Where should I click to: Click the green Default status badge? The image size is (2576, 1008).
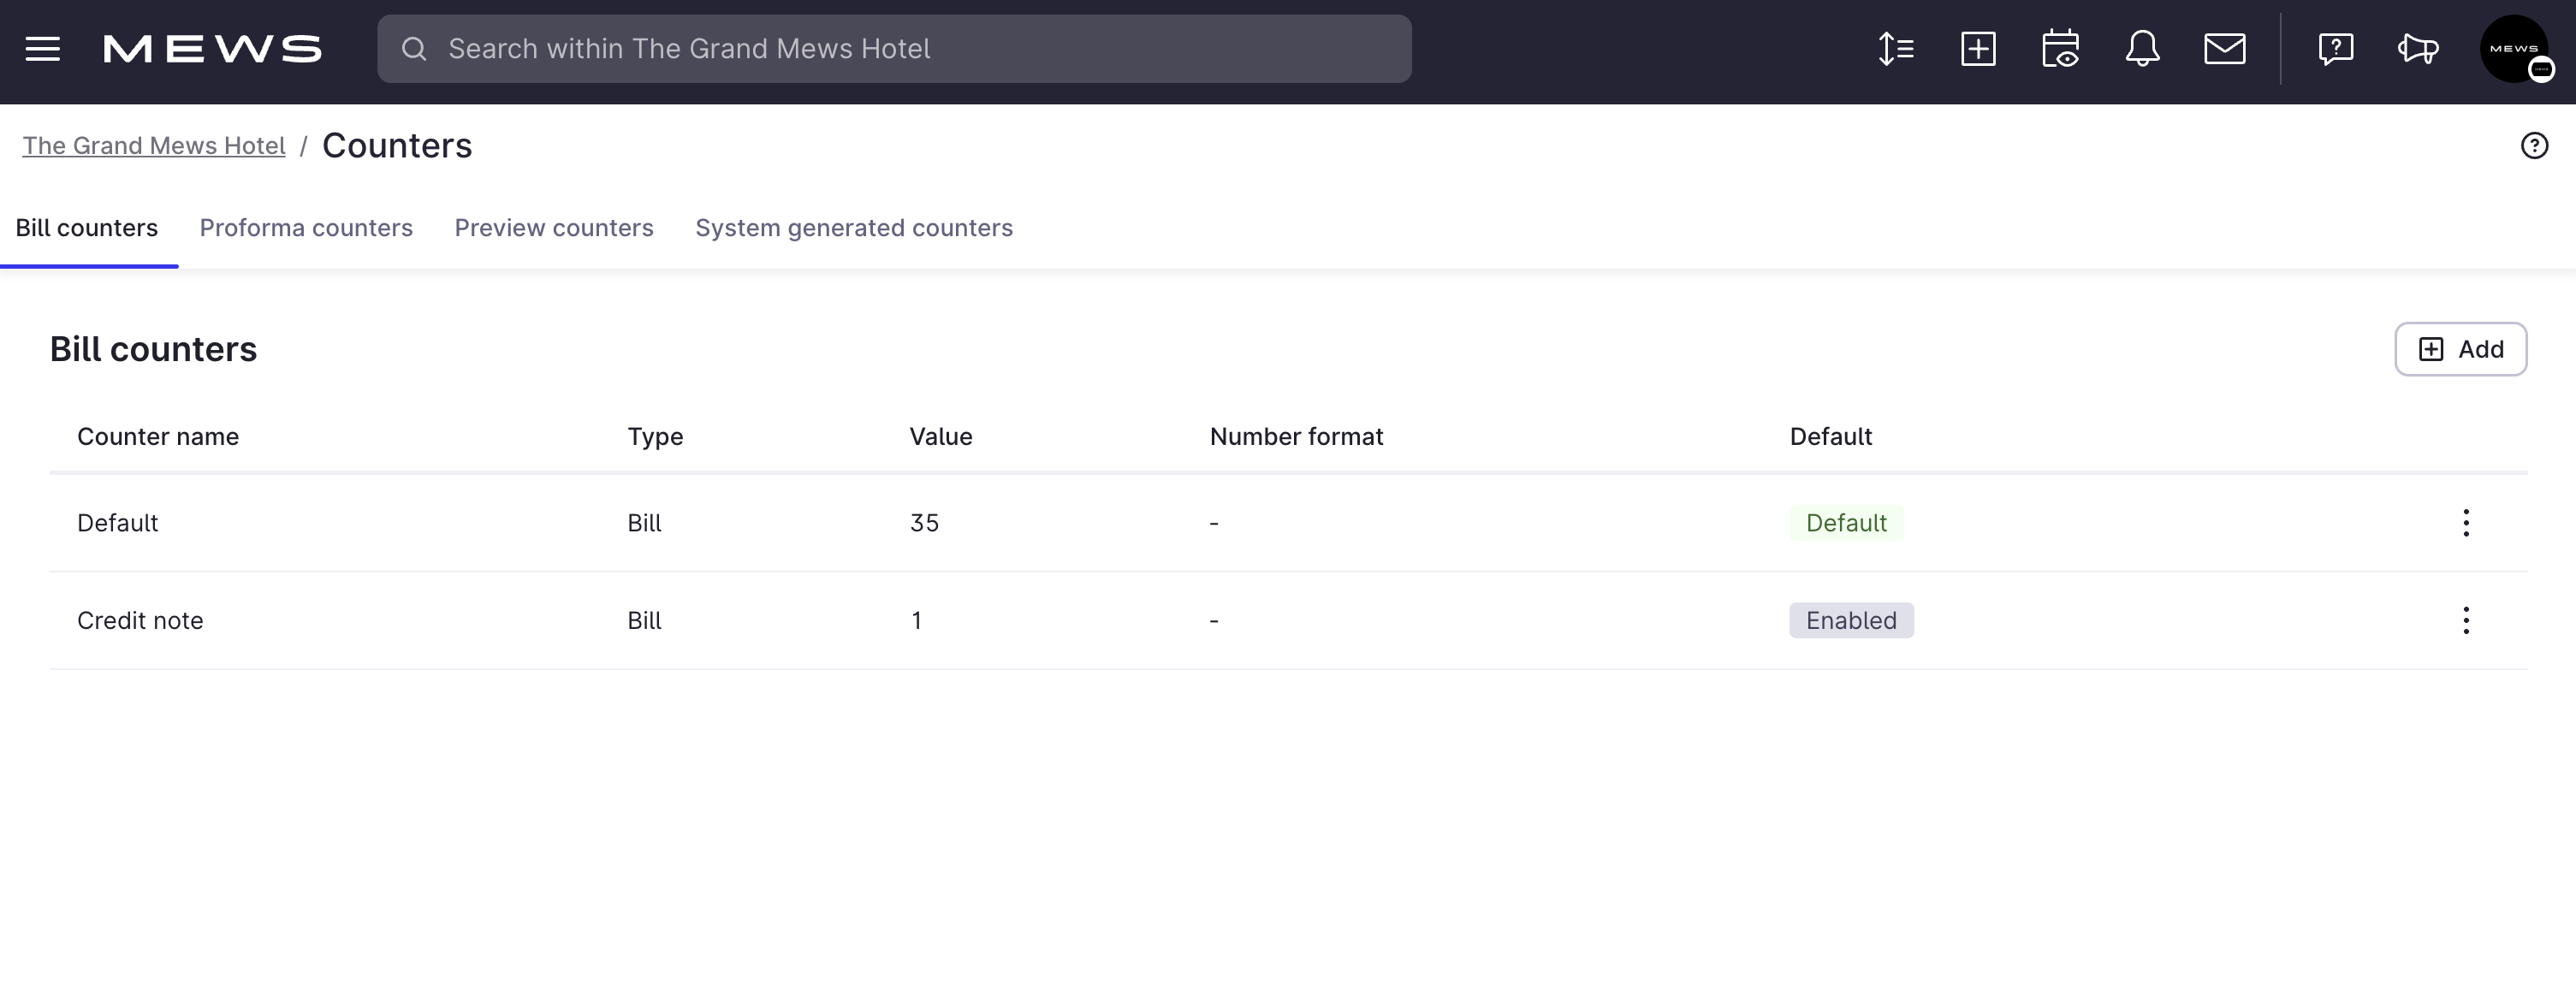point(1846,523)
